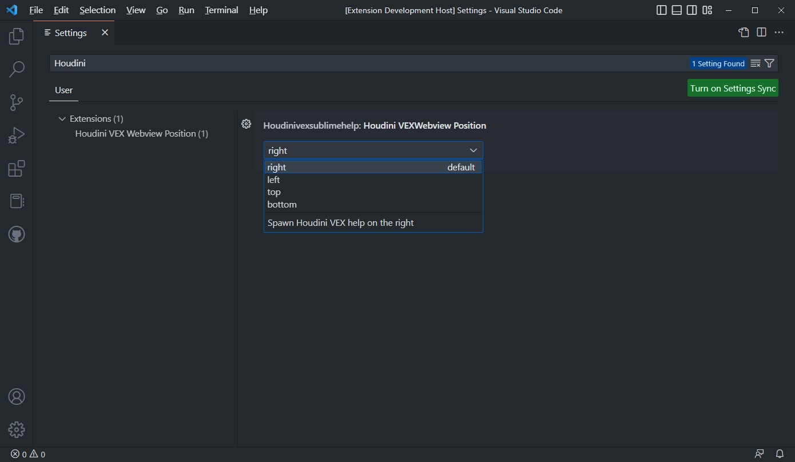The height and width of the screenshot is (462, 795).
Task: Click Turn on Settings Sync button
Action: point(733,88)
